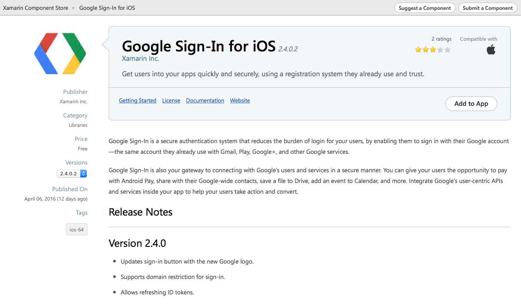Click the Apple compatibility icon

point(491,50)
